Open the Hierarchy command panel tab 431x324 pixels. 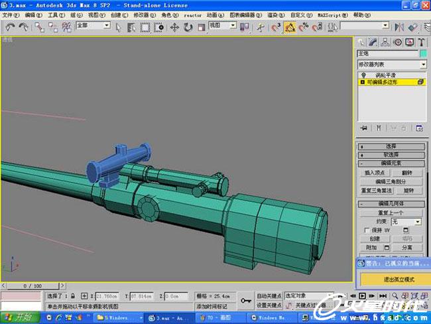point(385,42)
